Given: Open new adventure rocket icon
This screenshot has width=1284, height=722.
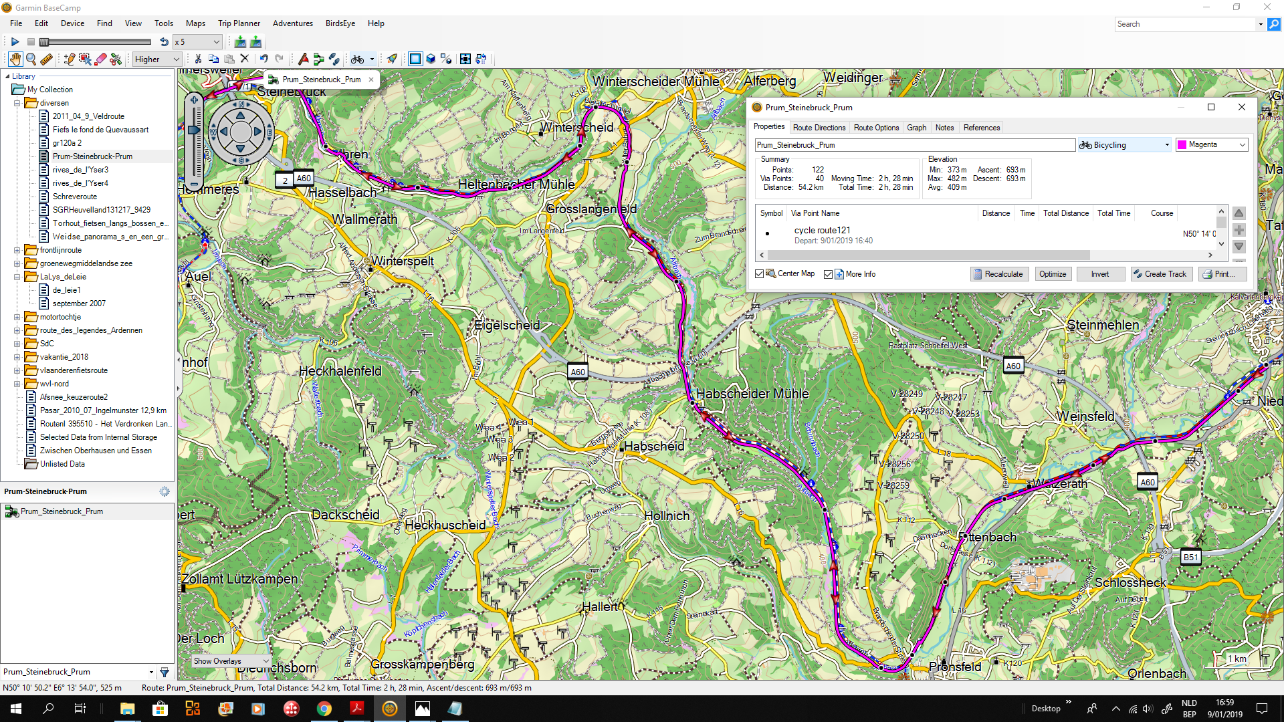Looking at the screenshot, I should click(393, 59).
